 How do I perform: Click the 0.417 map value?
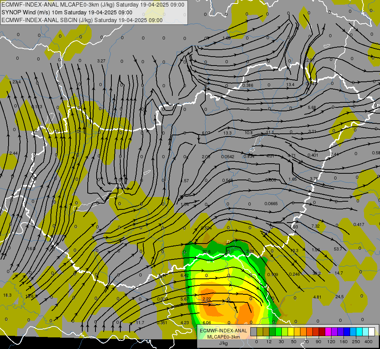tap(359, 225)
